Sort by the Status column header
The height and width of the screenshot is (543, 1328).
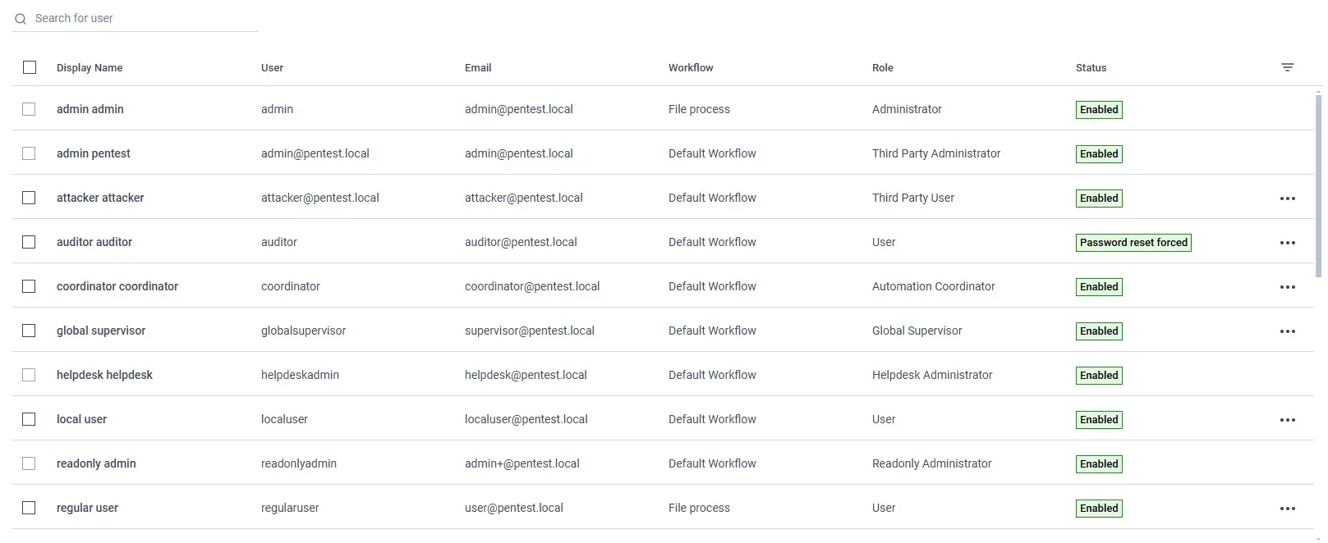(1091, 68)
